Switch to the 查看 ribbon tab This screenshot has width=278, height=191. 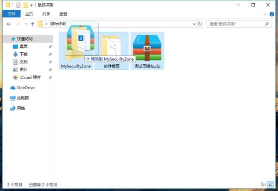(63, 14)
